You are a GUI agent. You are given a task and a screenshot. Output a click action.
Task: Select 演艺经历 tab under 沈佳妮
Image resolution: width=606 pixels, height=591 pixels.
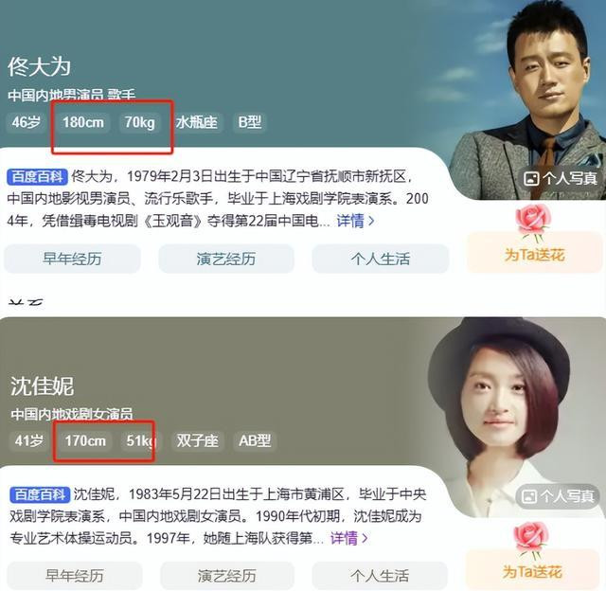click(227, 576)
